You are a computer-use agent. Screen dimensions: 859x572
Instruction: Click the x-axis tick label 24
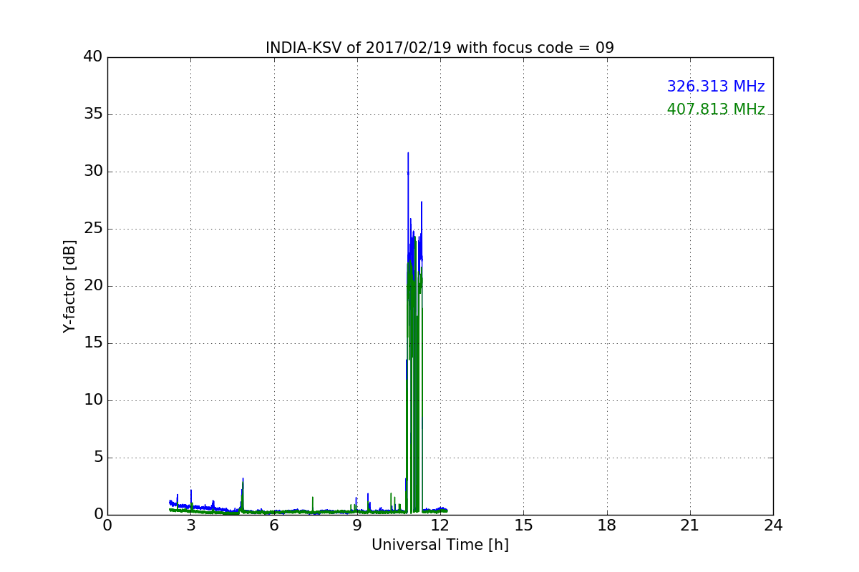coord(773,526)
